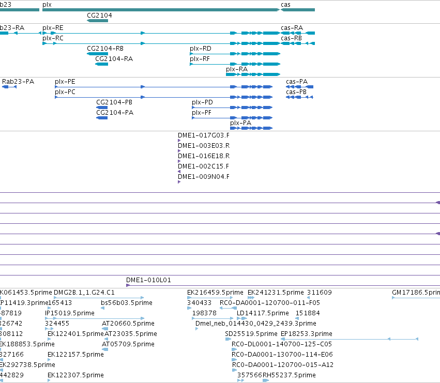Click cas-PA protein label
This screenshot has width=440, height=383.
[297, 82]
